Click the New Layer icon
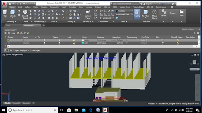The height and width of the screenshot is (113, 202). [18, 33]
